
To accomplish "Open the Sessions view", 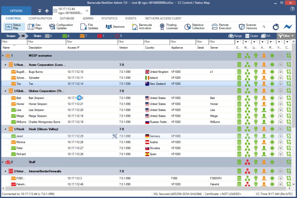I will click(x=115, y=27).
